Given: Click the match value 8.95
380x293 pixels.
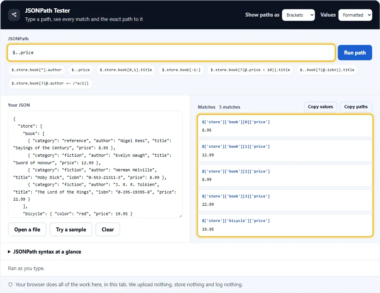Looking at the screenshot, I should pyautogui.click(x=207, y=130).
